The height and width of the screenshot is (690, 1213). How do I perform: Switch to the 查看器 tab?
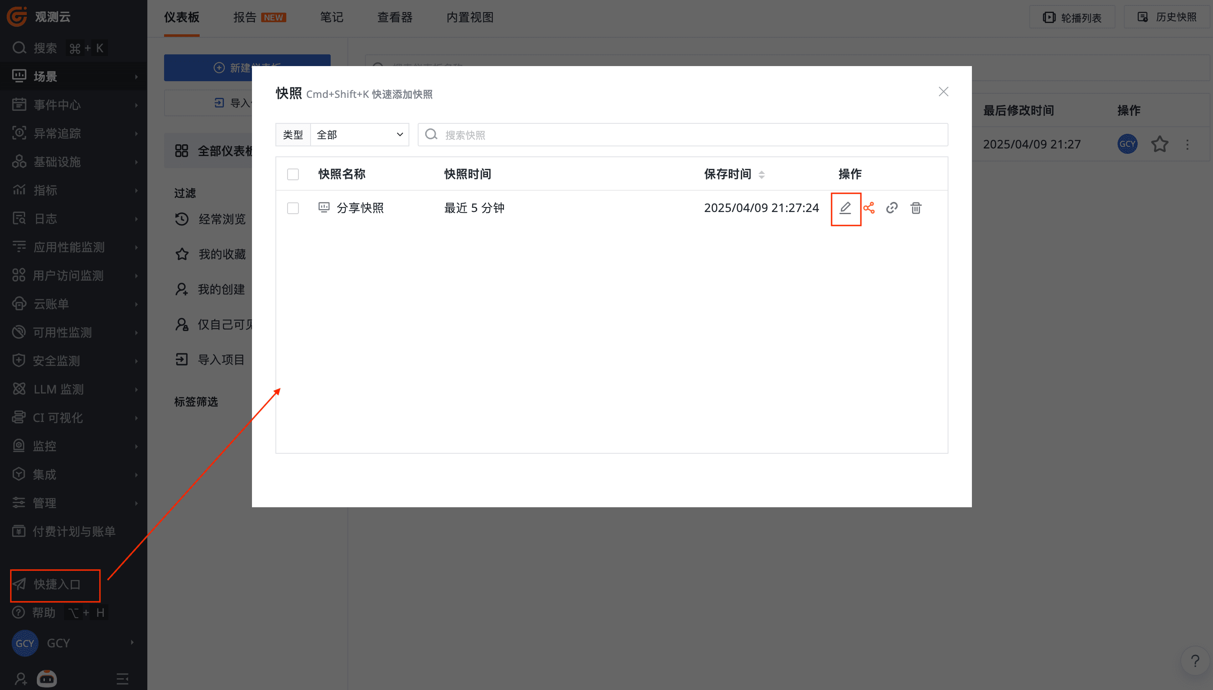point(395,18)
